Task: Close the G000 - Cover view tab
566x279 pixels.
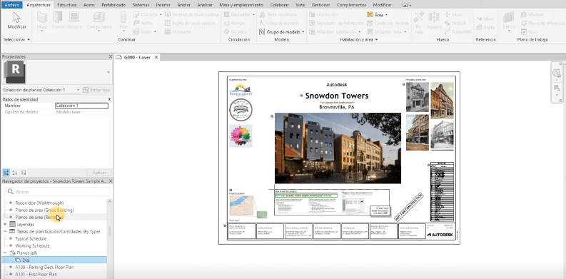Action: (x=156, y=57)
